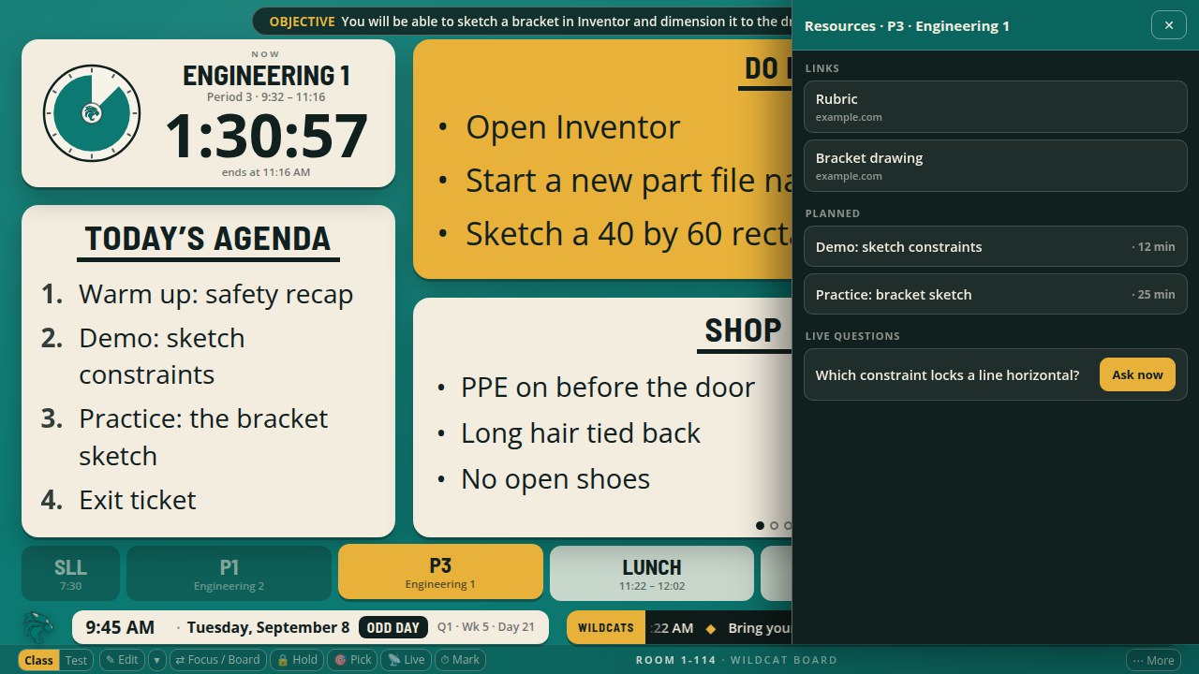Click the Edit button in toolbar
The width and height of the screenshot is (1199, 674).
[122, 660]
